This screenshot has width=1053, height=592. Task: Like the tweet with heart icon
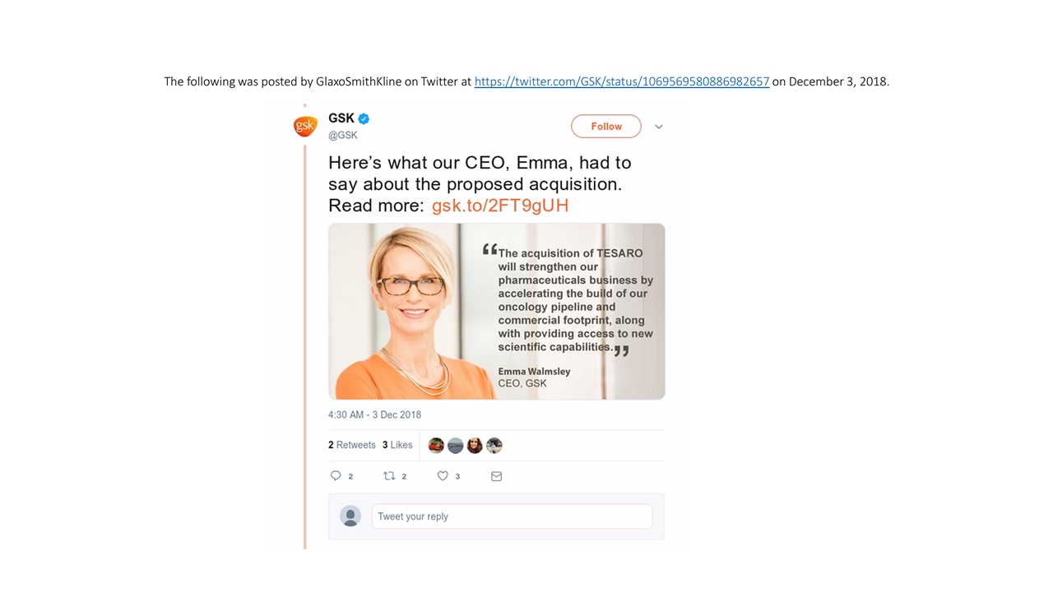point(443,476)
